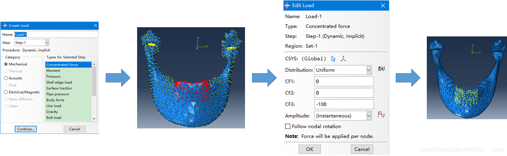
Task: Enable Follow nodal rotation checkbox
Action: tap(288, 126)
